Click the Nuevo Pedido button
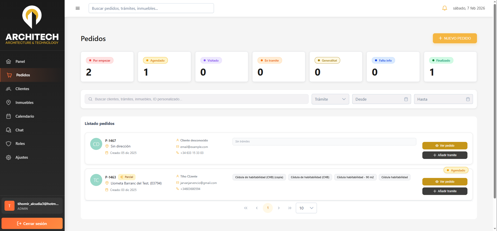 pos(455,38)
